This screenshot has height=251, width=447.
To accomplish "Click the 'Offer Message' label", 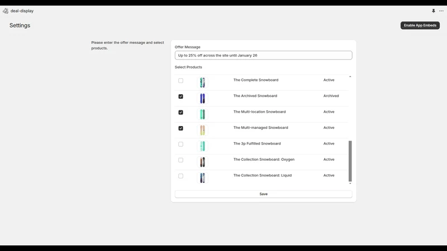I will click(x=187, y=47).
